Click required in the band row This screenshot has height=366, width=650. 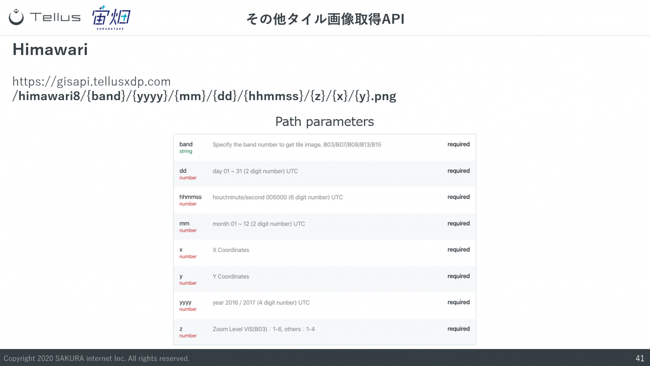point(459,144)
